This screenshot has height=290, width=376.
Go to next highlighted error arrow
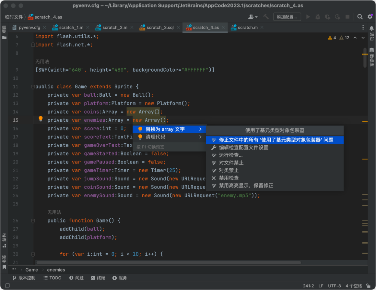click(x=363, y=38)
